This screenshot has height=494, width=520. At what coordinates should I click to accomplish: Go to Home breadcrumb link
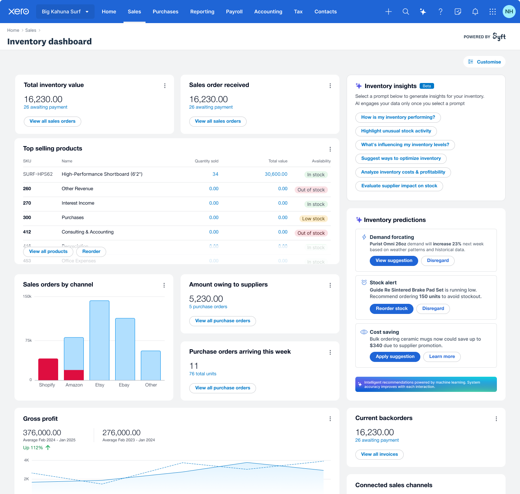tap(13, 30)
